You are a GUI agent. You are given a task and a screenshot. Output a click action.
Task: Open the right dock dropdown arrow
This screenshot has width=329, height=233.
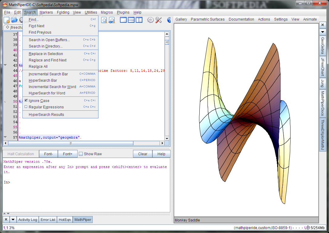click(x=323, y=32)
